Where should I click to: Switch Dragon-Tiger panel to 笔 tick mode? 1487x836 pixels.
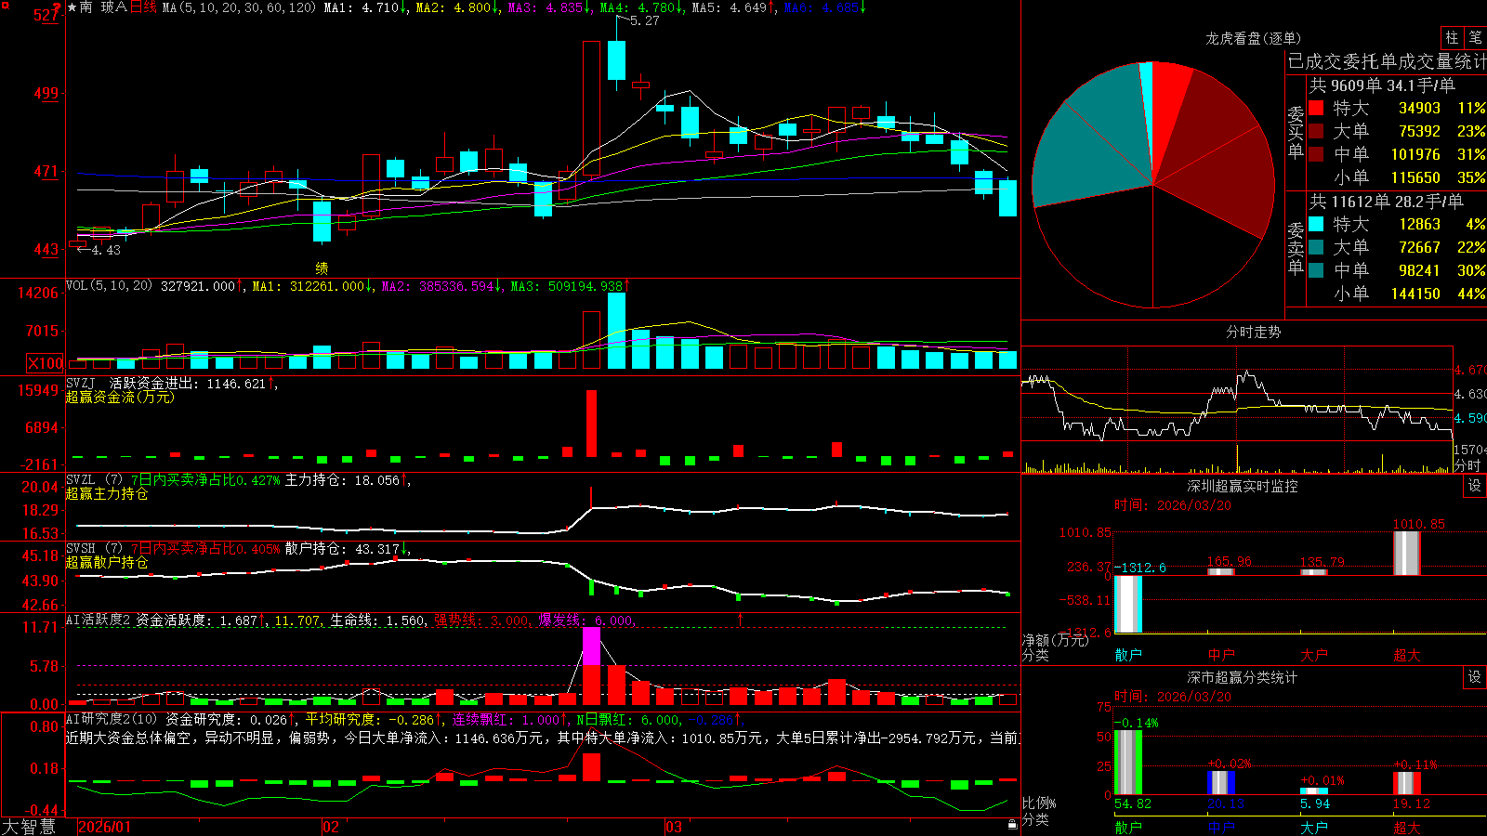(1475, 38)
